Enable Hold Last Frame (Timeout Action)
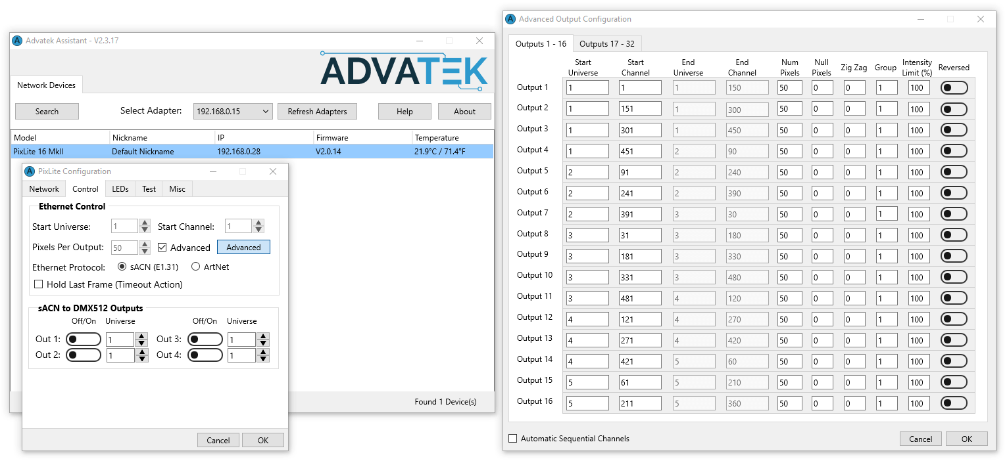 click(38, 284)
